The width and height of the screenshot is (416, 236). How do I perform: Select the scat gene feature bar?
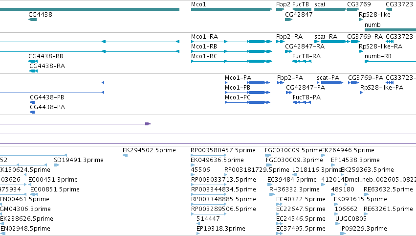coord(330,9)
